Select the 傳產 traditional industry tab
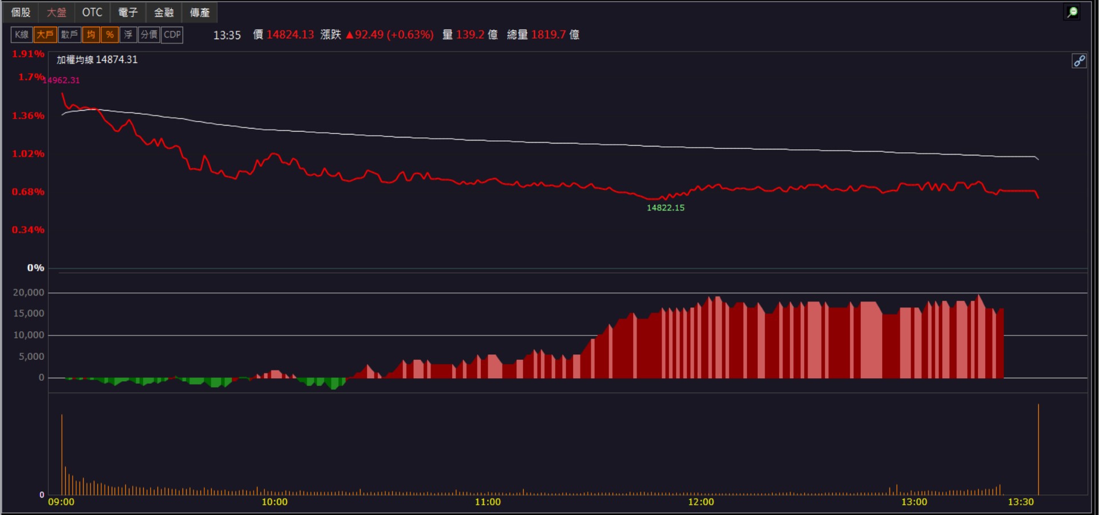 tap(200, 12)
